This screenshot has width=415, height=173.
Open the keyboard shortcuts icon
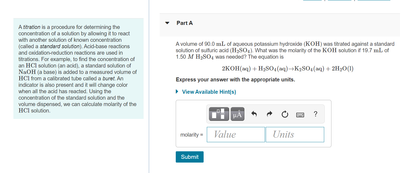click(x=300, y=115)
